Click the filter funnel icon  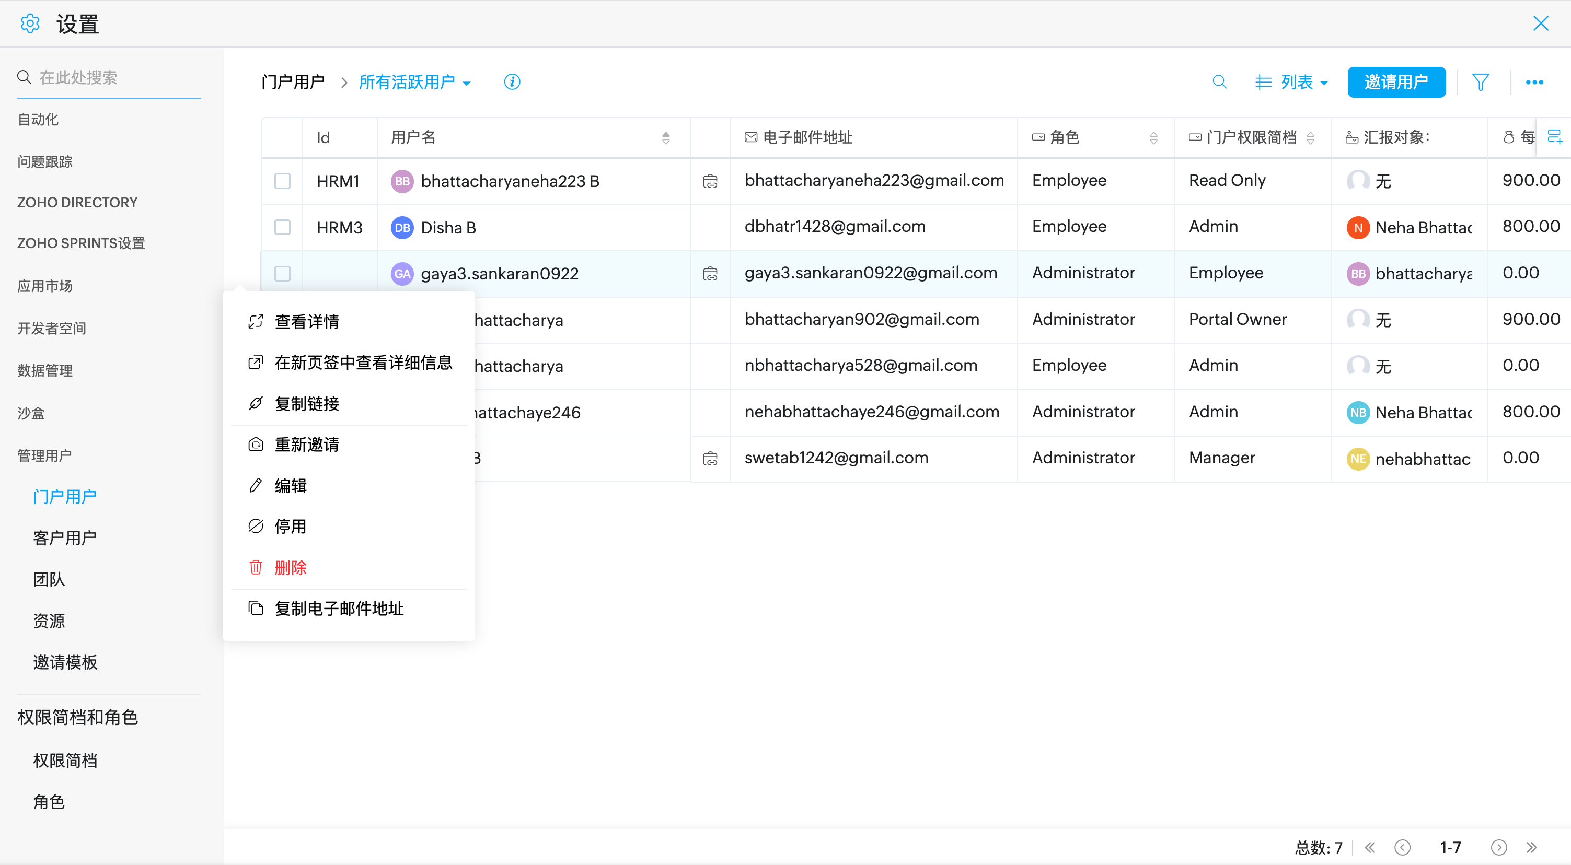click(1481, 81)
